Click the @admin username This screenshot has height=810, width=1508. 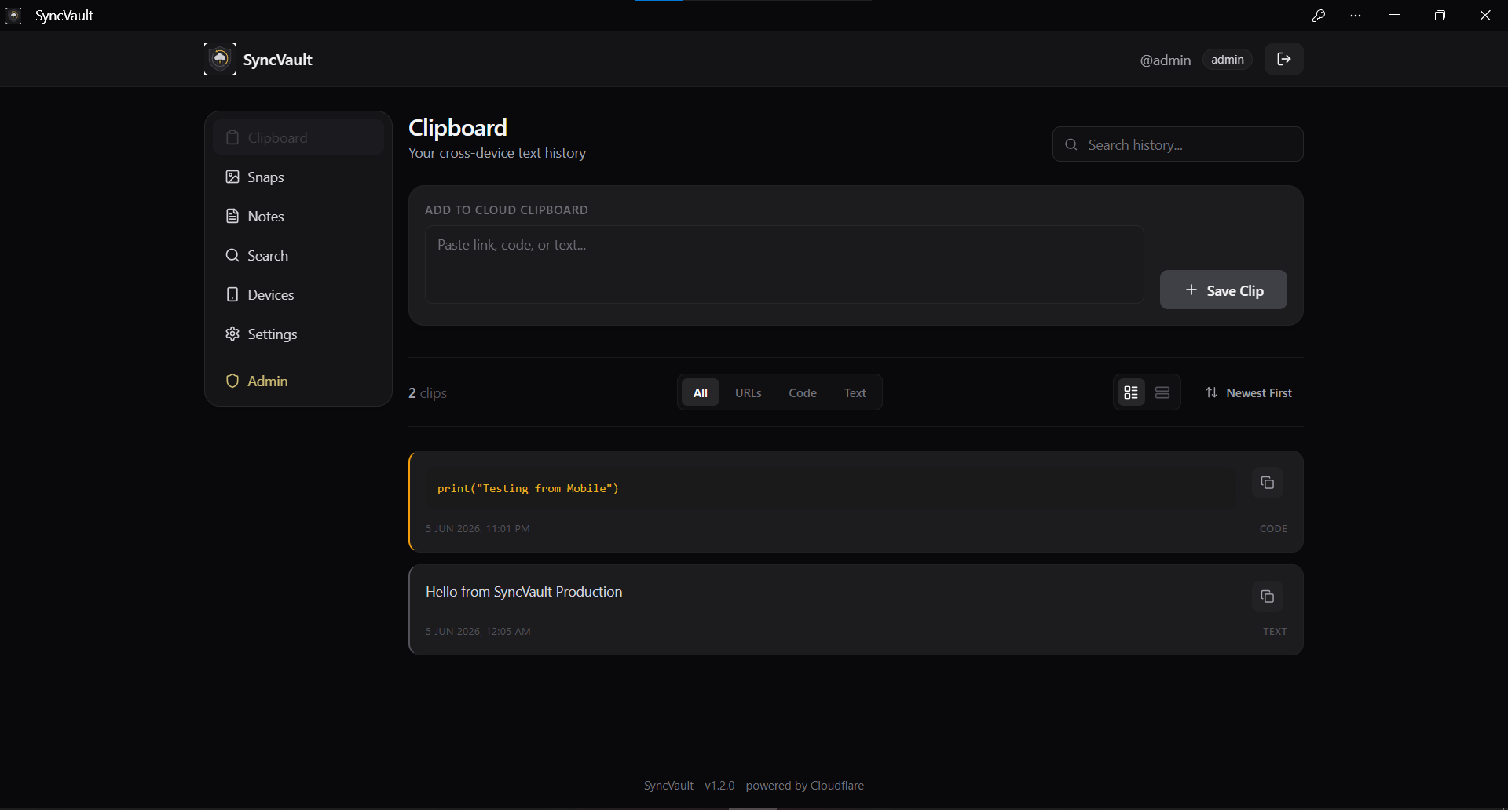point(1166,60)
